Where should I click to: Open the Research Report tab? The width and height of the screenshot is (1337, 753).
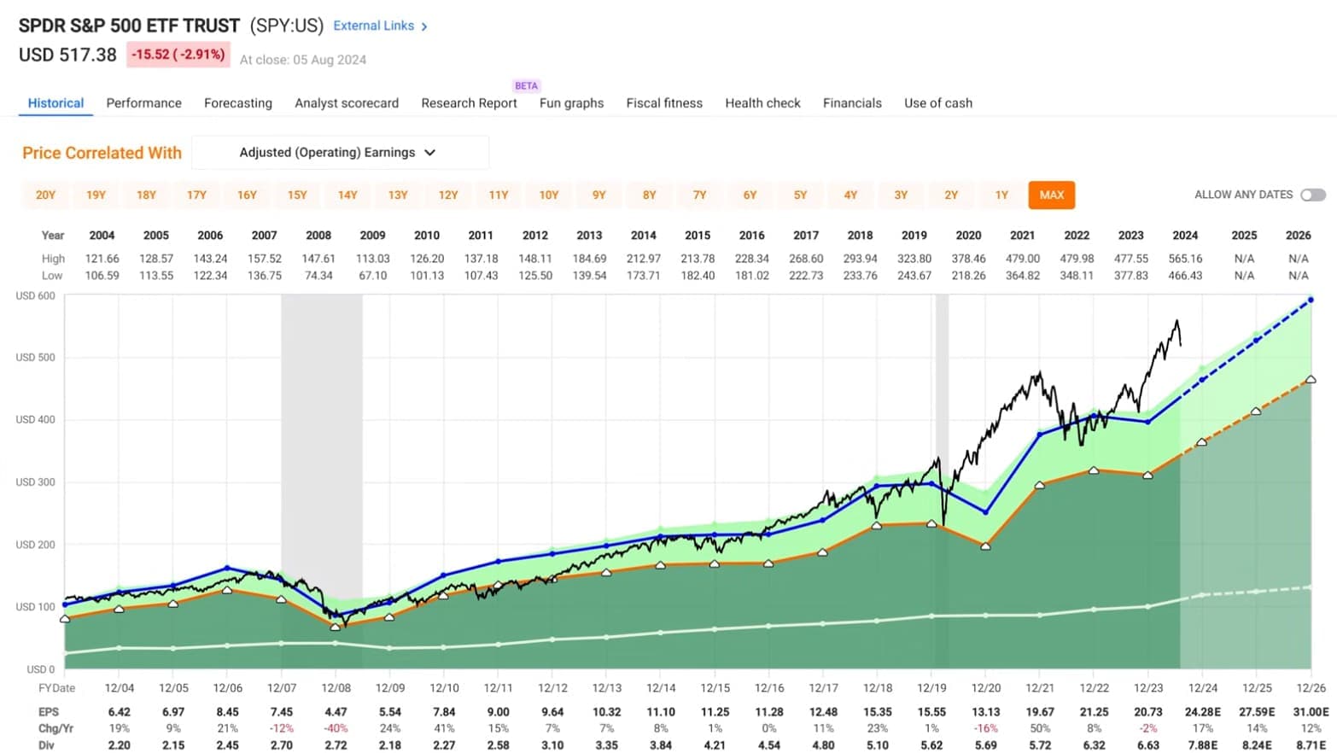469,103
